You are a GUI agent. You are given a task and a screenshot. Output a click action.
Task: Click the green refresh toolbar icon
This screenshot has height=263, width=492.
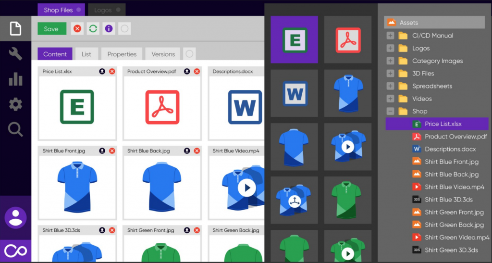point(93,28)
